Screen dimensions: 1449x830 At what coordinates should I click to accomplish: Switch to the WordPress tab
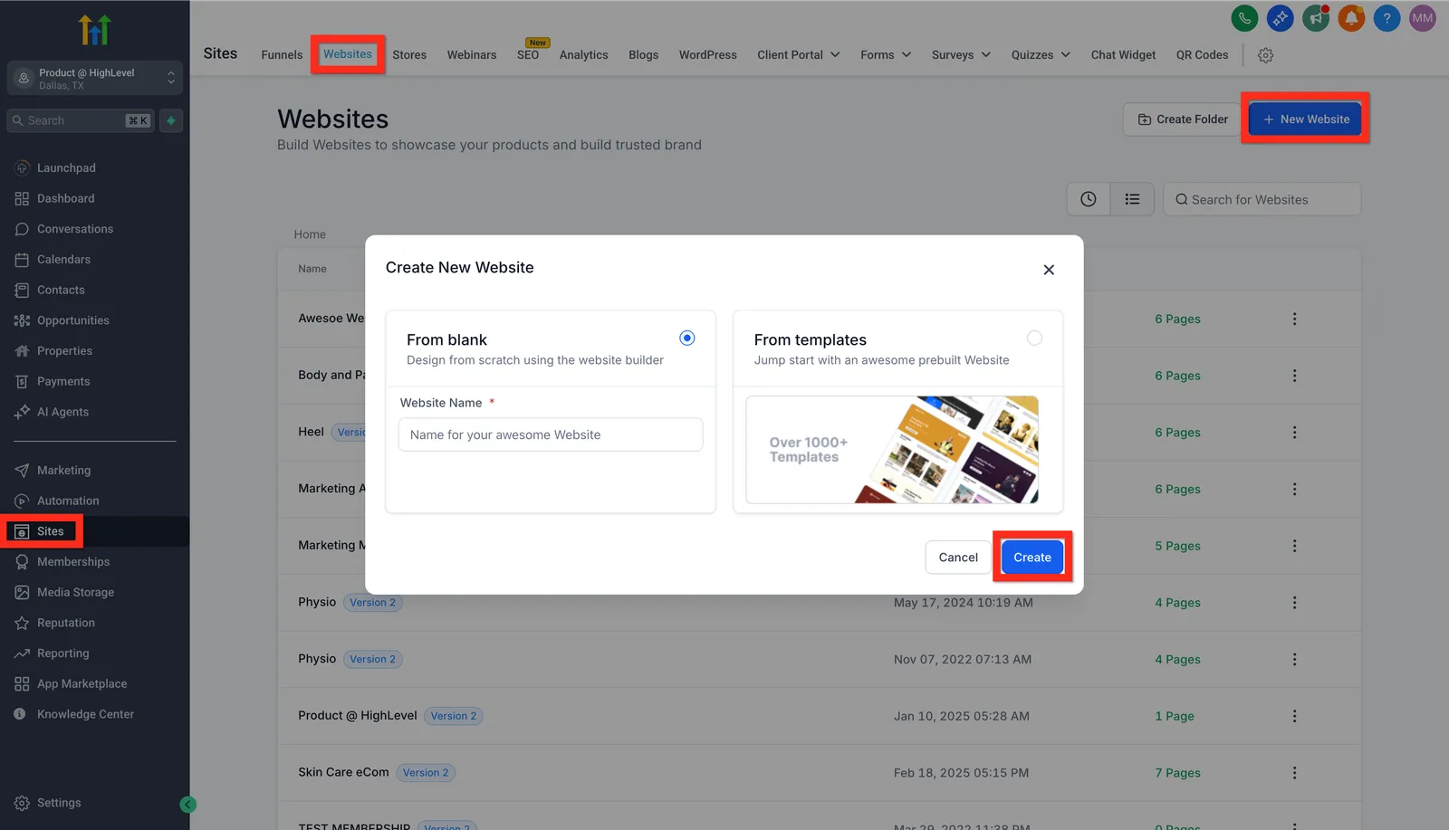[x=707, y=55]
